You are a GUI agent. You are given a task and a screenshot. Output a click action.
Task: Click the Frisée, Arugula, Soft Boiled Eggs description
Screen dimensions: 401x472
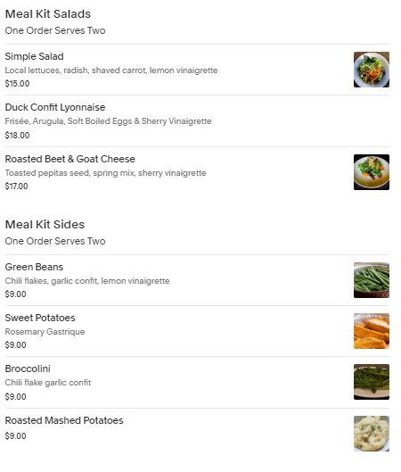pyautogui.click(x=108, y=121)
